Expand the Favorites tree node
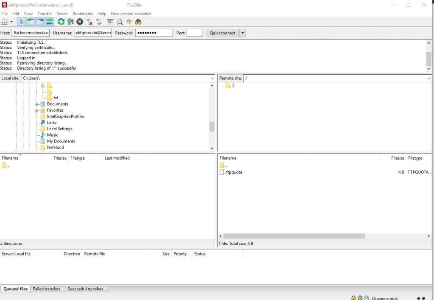Image resolution: width=434 pixels, height=300 pixels. click(36, 110)
